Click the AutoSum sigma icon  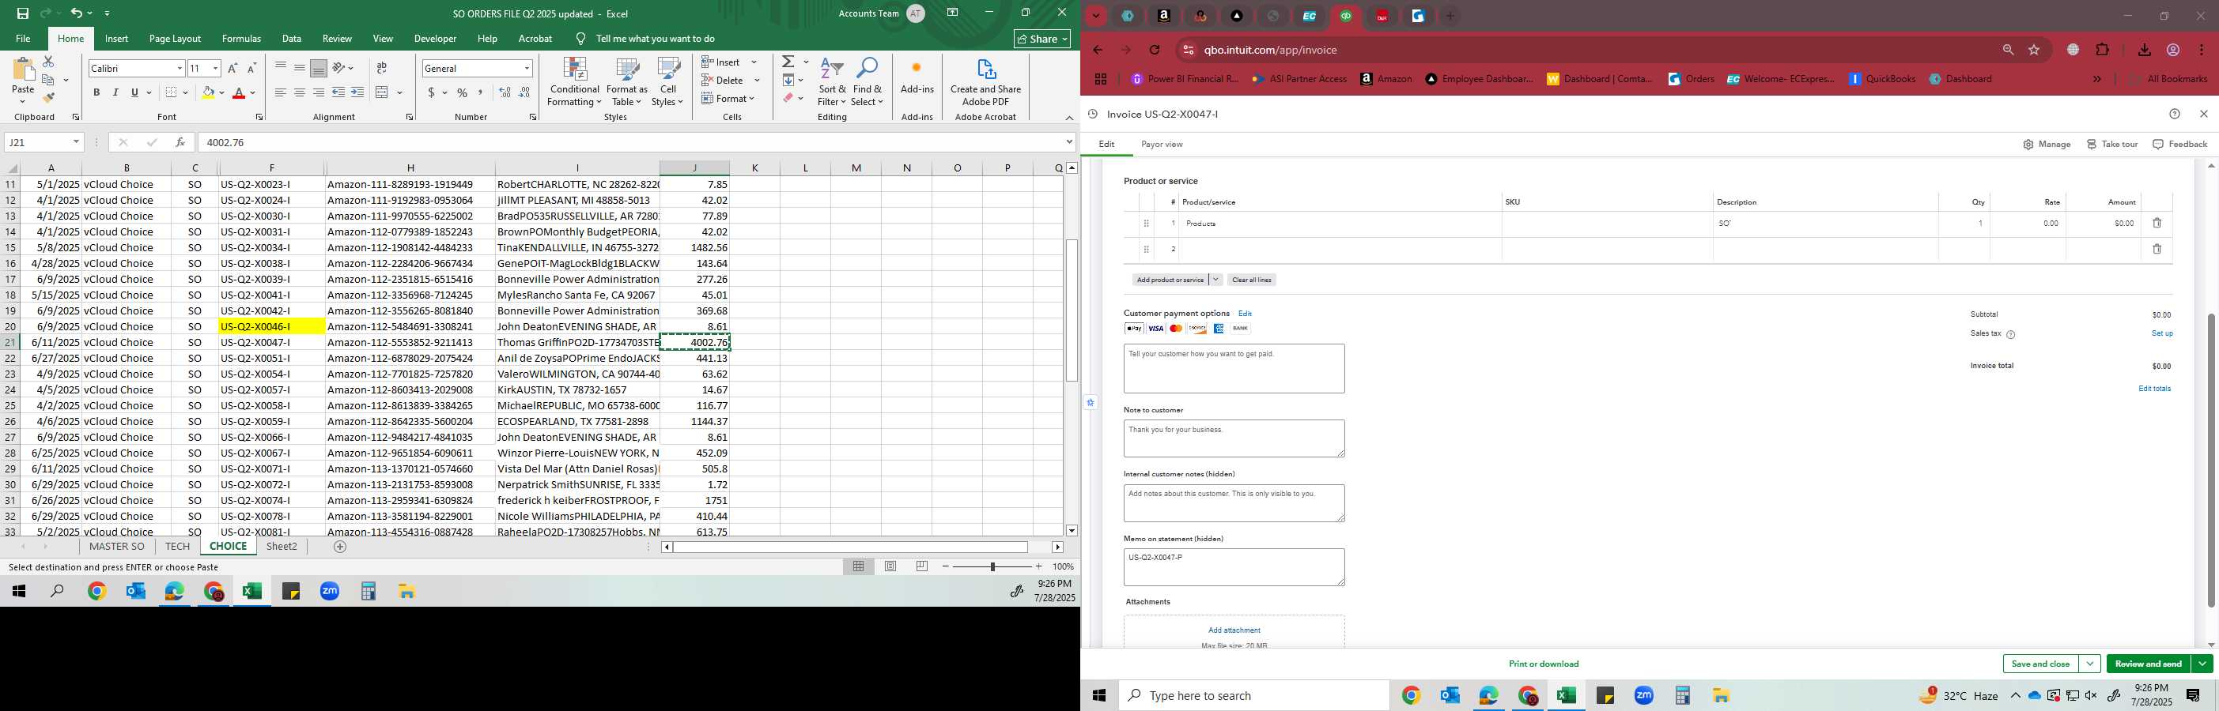[788, 61]
